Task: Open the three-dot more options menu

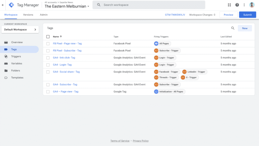Action: 244,5
